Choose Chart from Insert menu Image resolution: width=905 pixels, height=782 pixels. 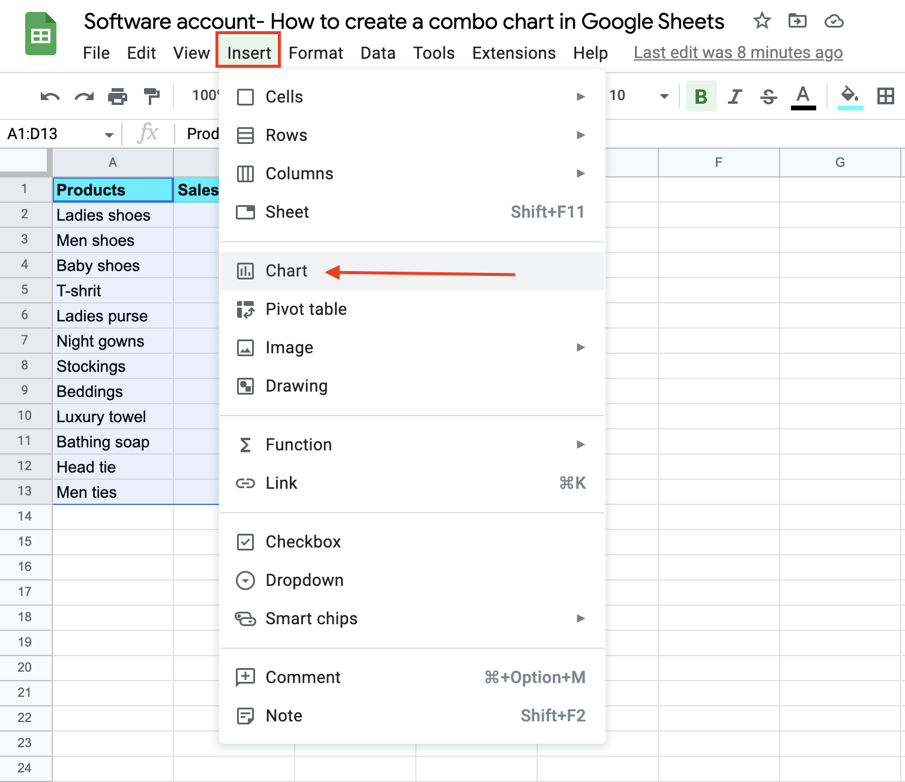coord(412,270)
